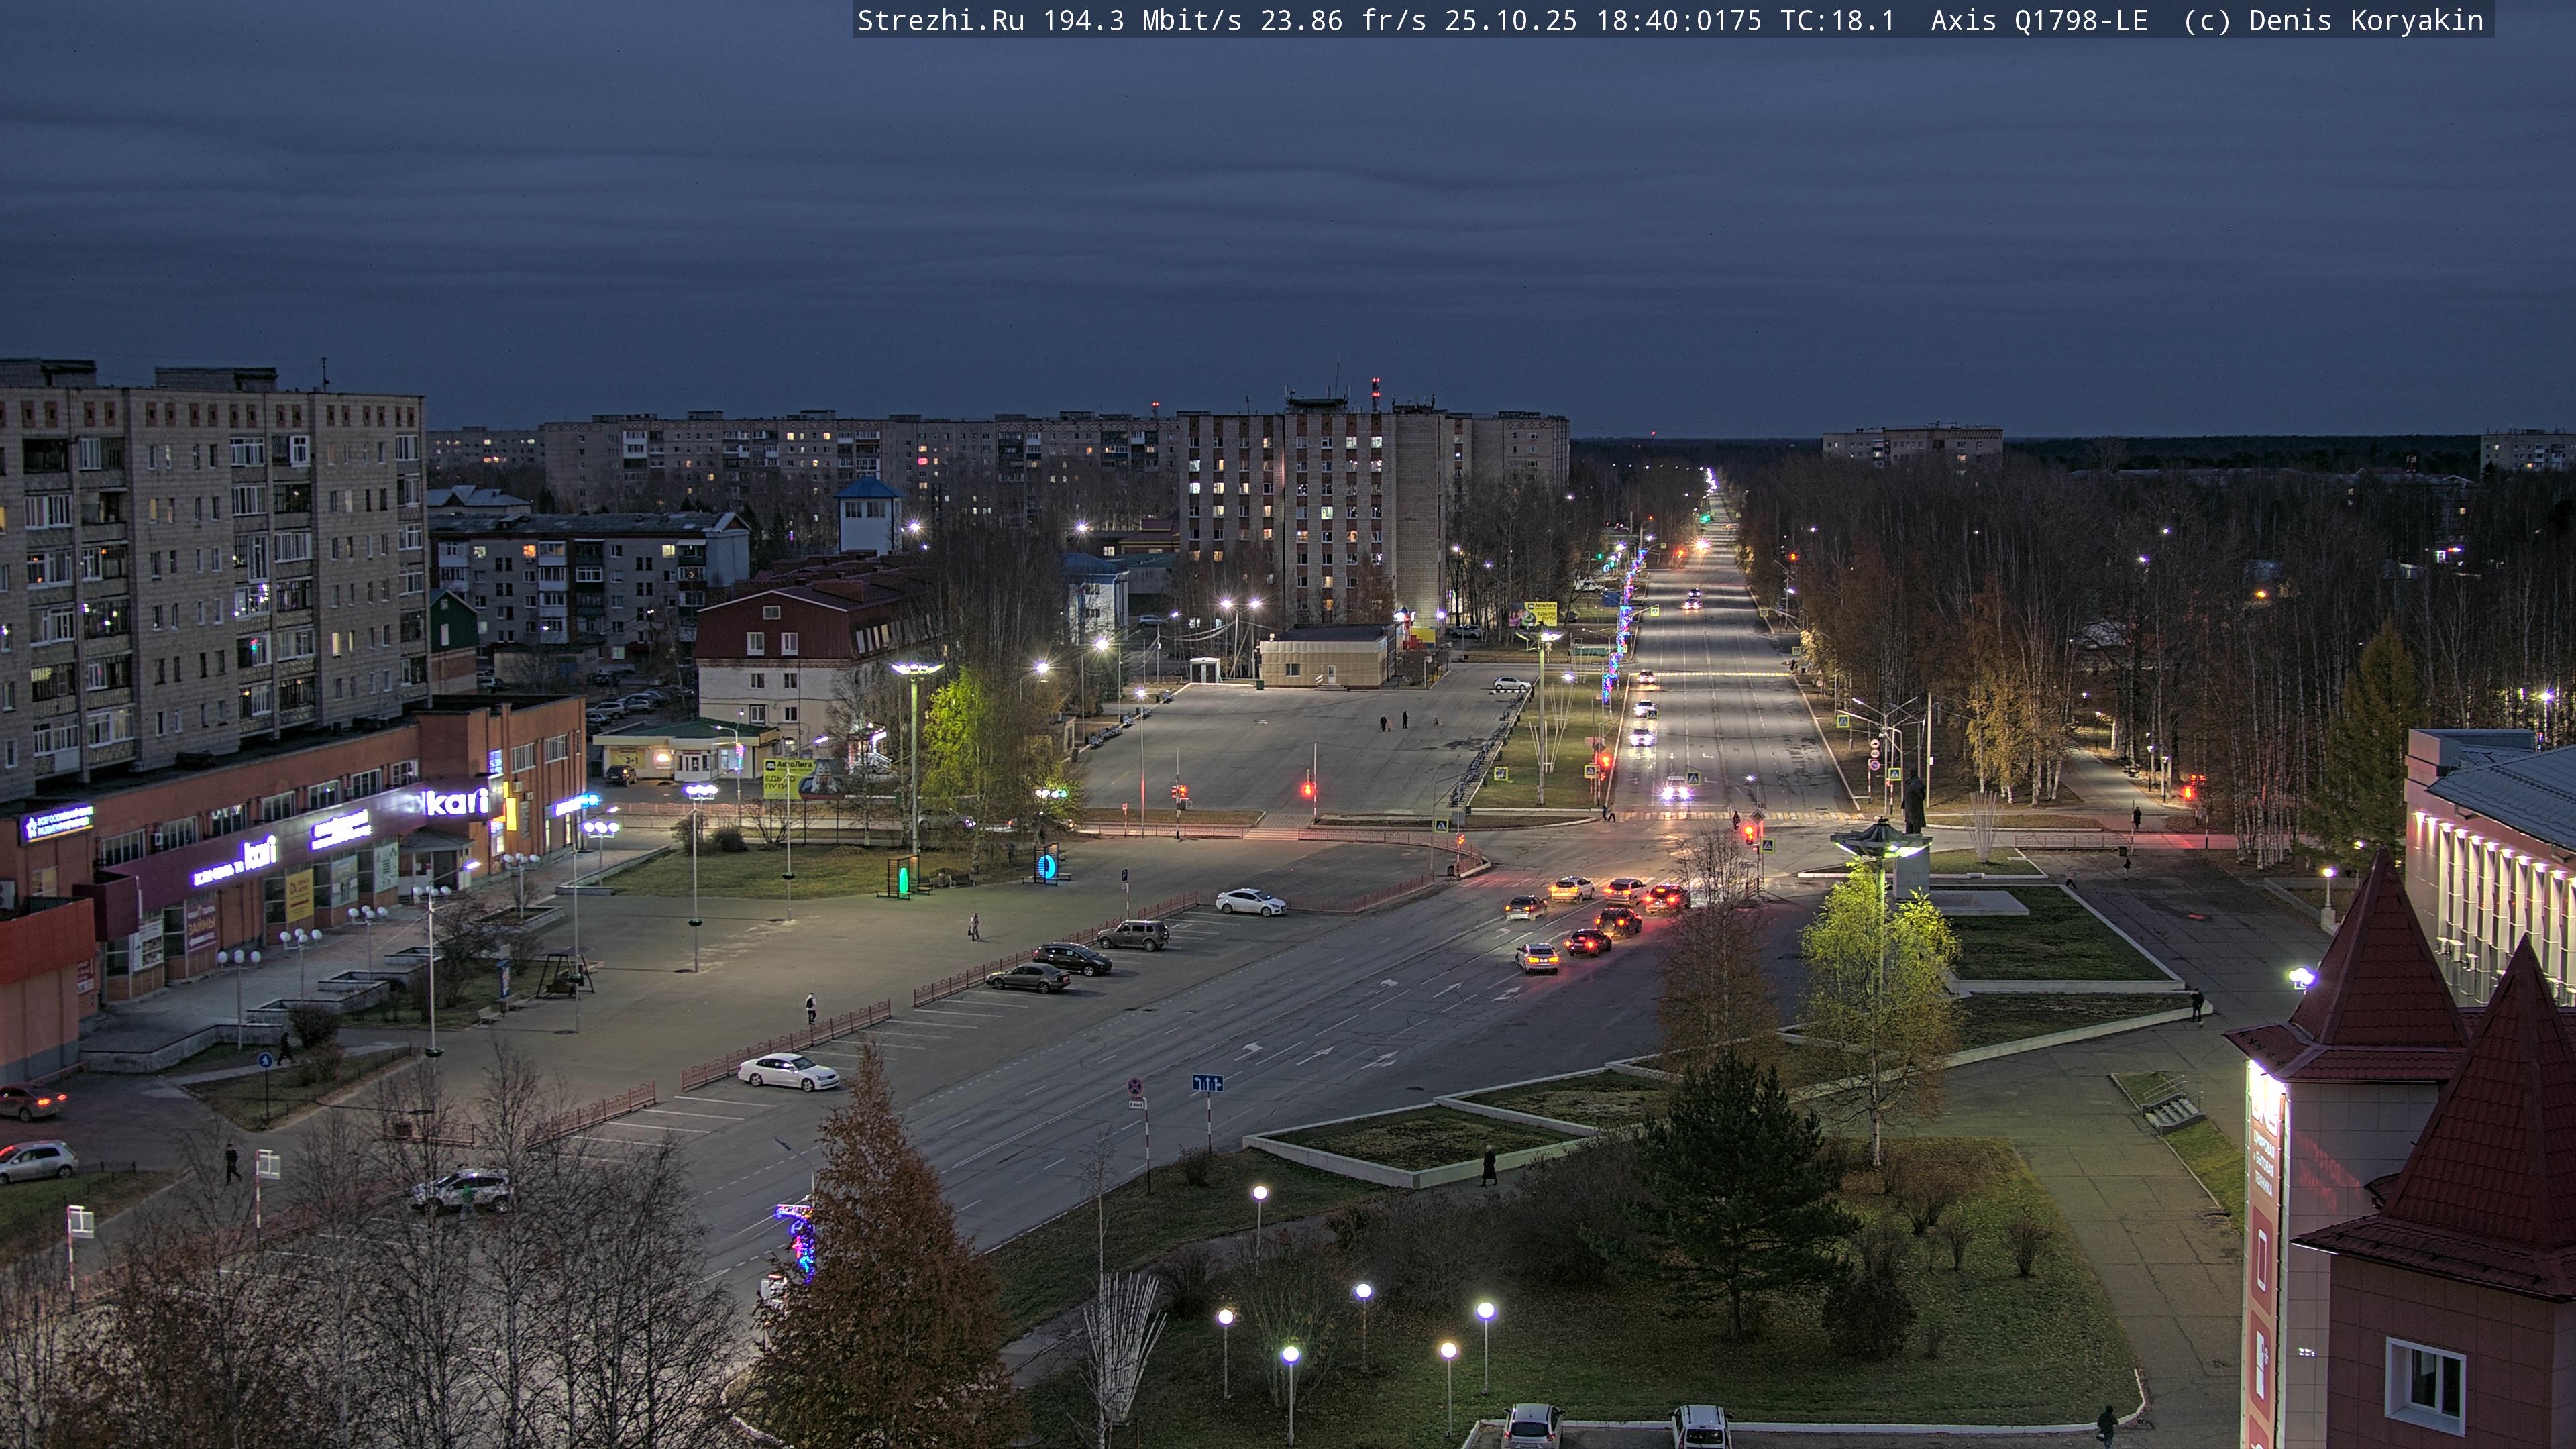Click the red traffic light at intersection

tap(1307, 790)
